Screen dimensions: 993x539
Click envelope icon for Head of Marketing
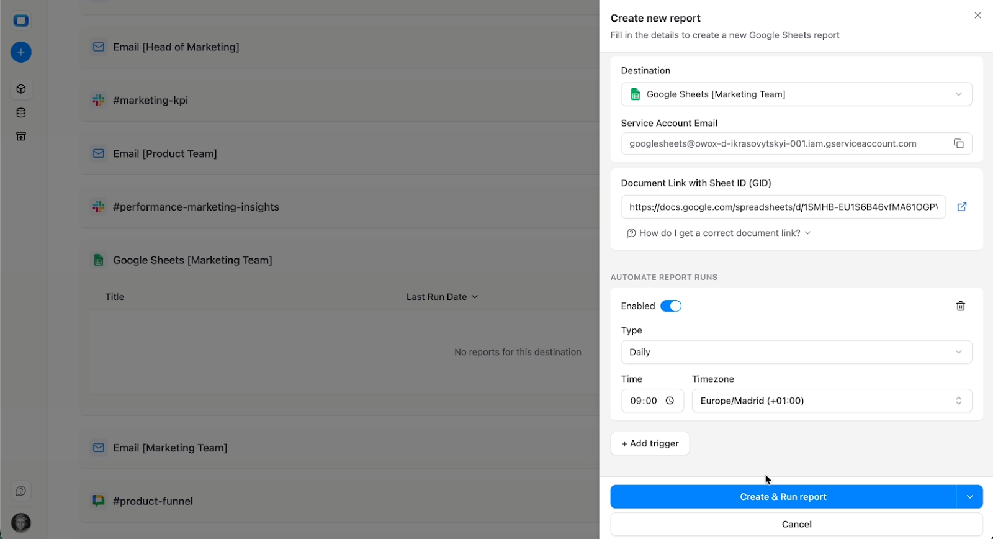click(99, 47)
